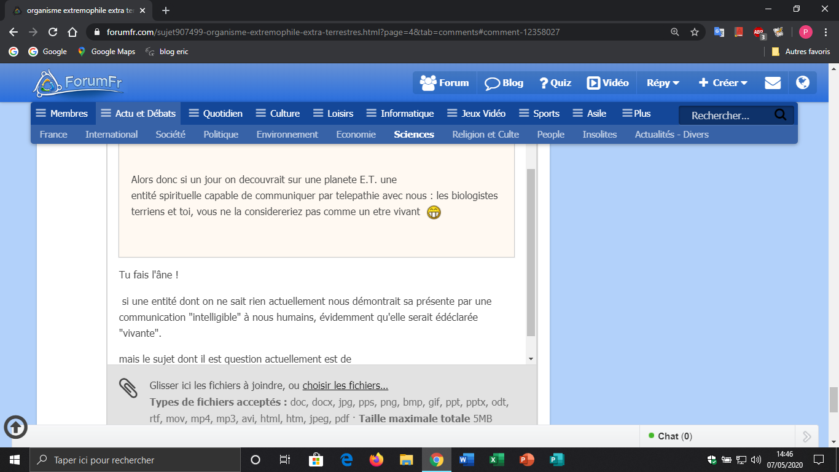Expand chat panel chevron icon
839x472 pixels.
(806, 436)
